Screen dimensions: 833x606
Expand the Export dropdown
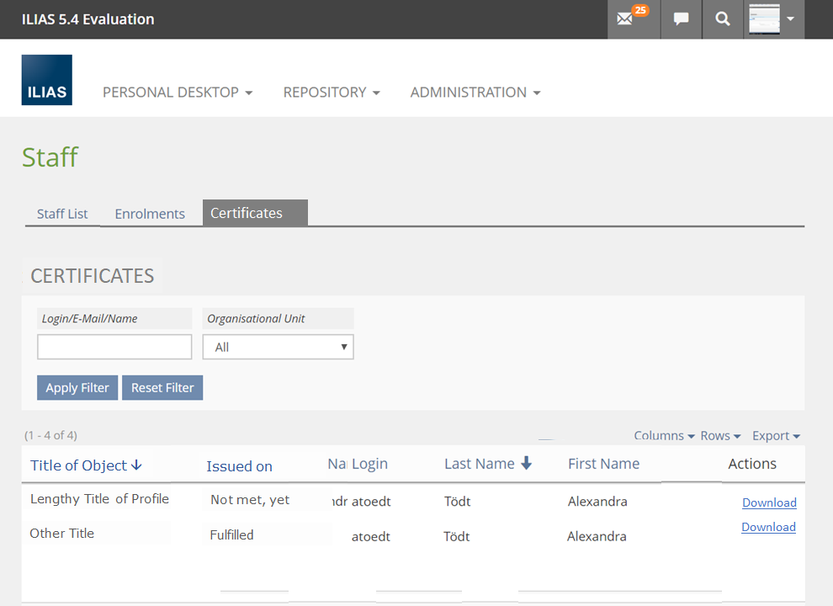[776, 436]
